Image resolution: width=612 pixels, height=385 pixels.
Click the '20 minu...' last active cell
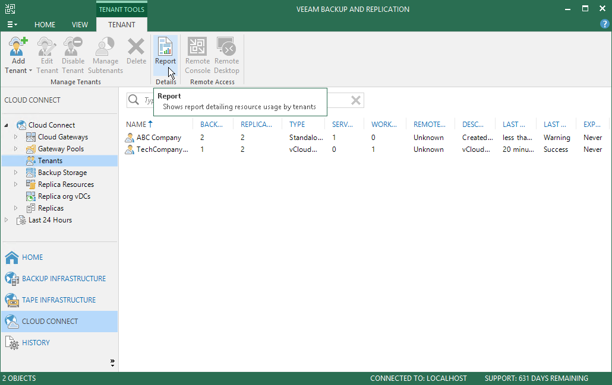(x=518, y=149)
